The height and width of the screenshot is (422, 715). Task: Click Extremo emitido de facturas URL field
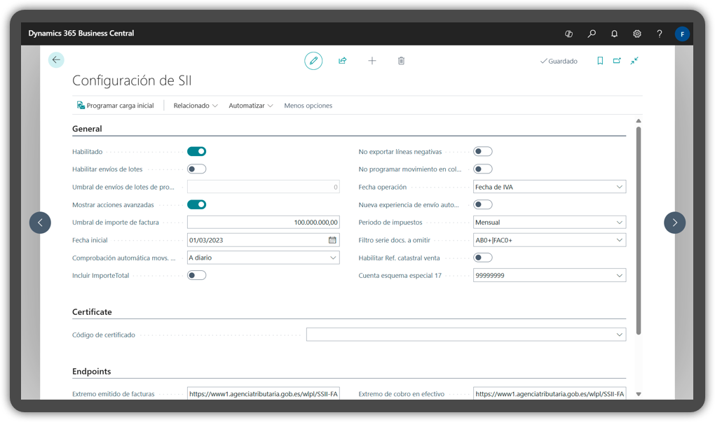coord(263,394)
